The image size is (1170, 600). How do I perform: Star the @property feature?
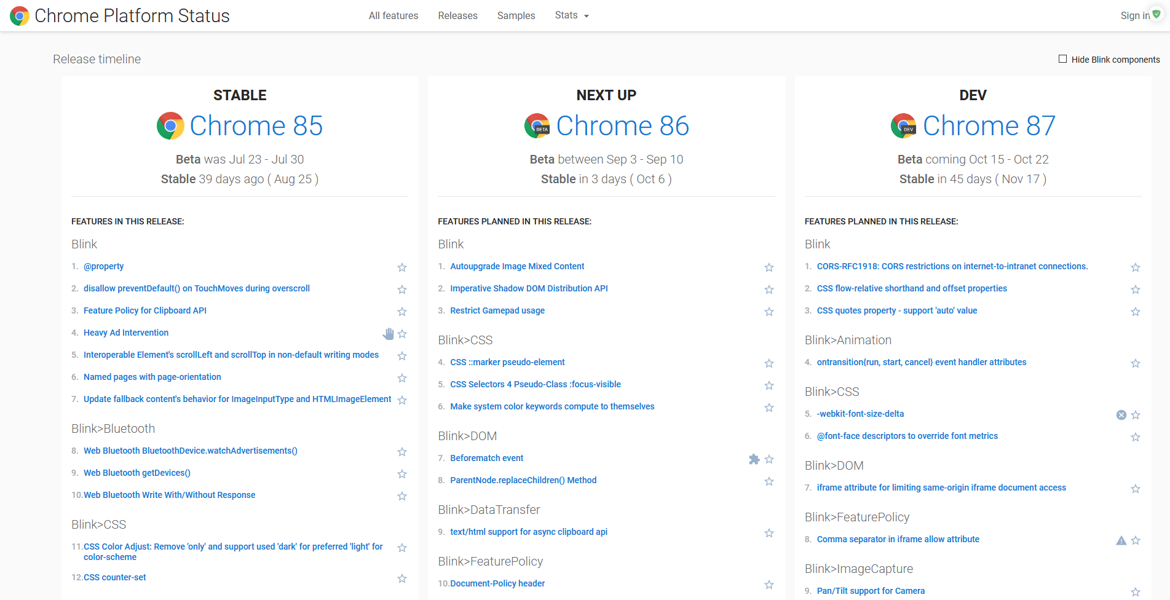pos(402,267)
